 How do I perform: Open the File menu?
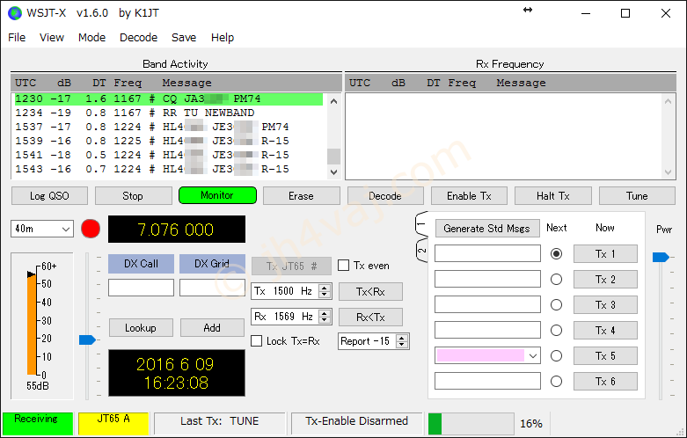point(17,38)
